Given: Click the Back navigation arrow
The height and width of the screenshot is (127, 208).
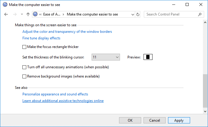Looking at the screenshot, I should tap(6, 14).
